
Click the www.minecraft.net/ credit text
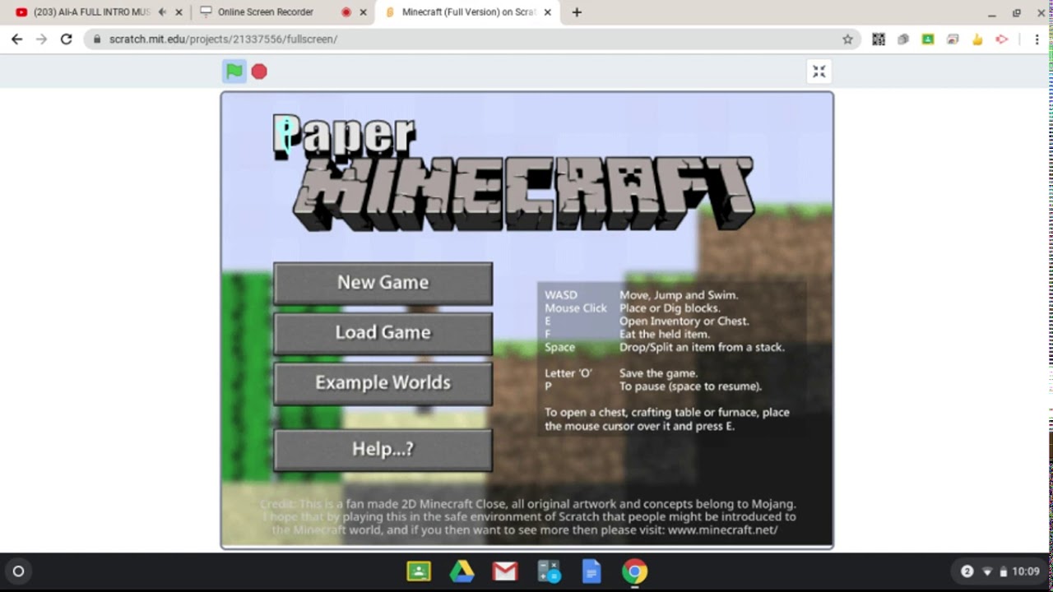722,530
